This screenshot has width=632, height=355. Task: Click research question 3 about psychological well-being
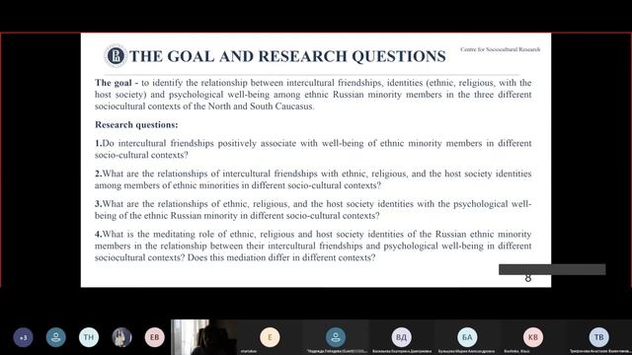coord(313,210)
